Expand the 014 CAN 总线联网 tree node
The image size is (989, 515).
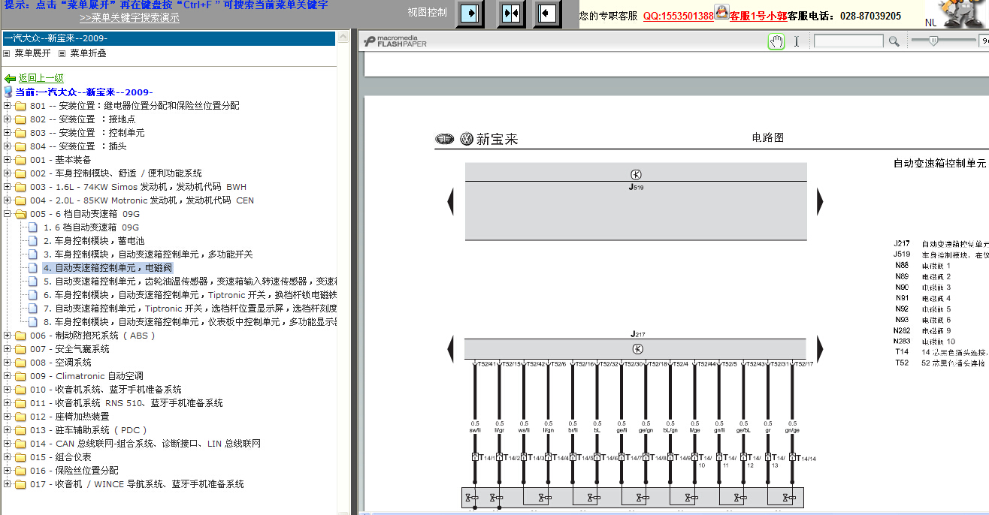tap(7, 444)
